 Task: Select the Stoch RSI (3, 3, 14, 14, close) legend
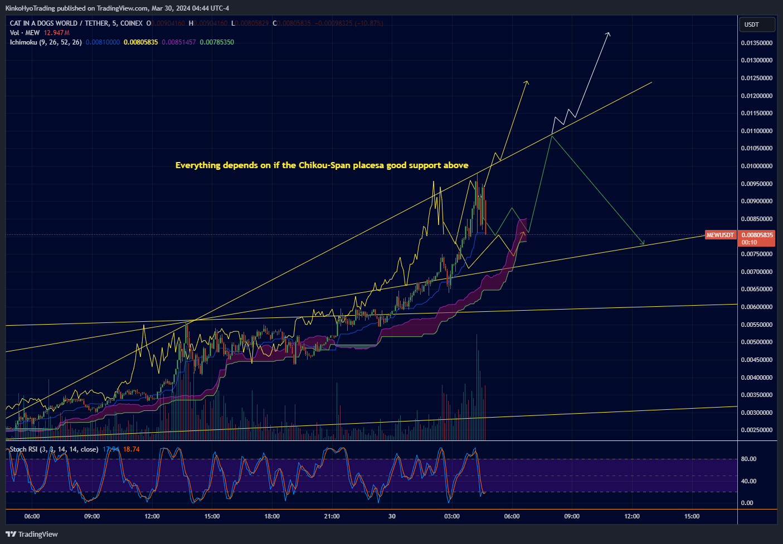click(x=54, y=449)
